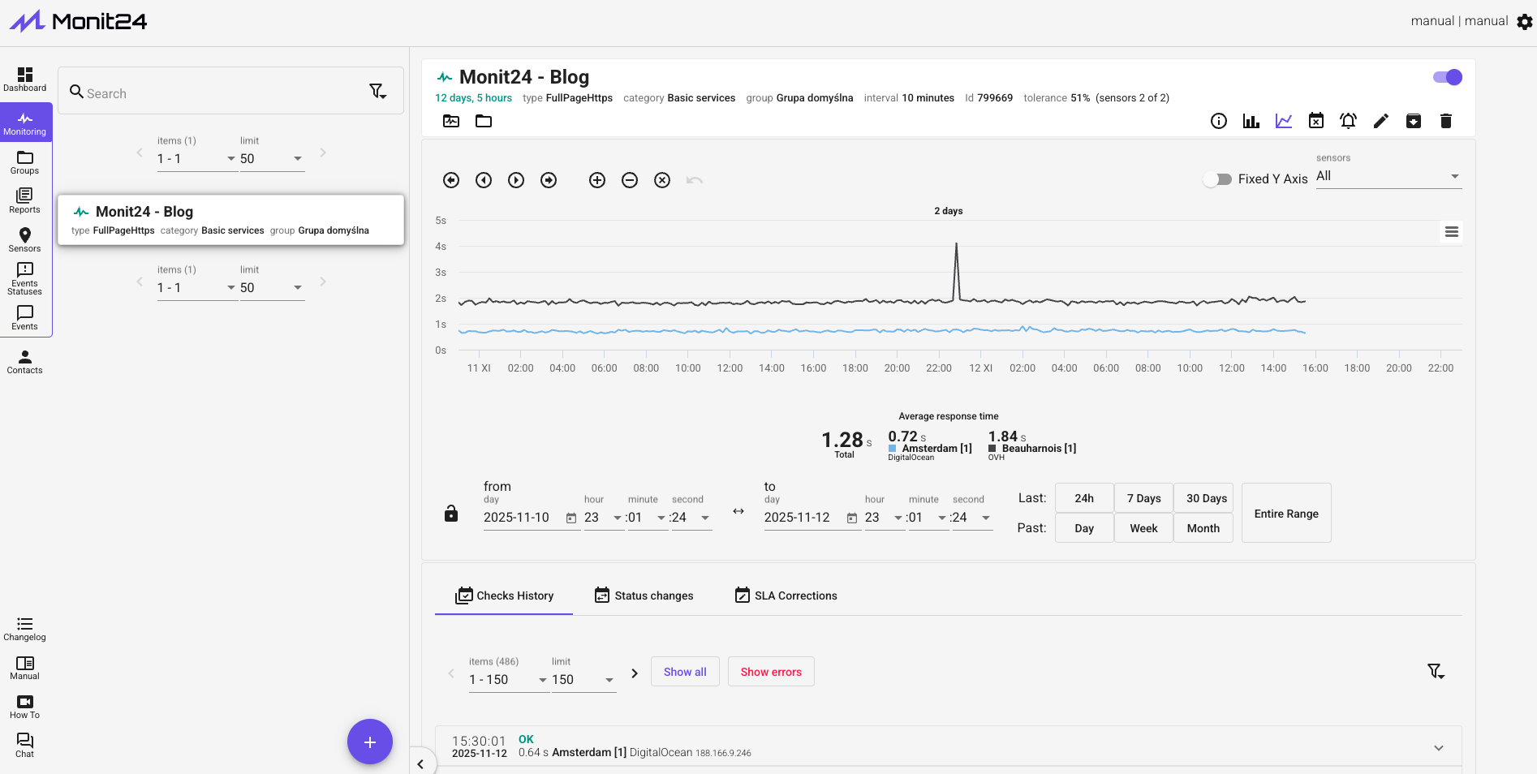
Task: Toggle Beauharnois series via its legend swatch
Action: coord(992,449)
